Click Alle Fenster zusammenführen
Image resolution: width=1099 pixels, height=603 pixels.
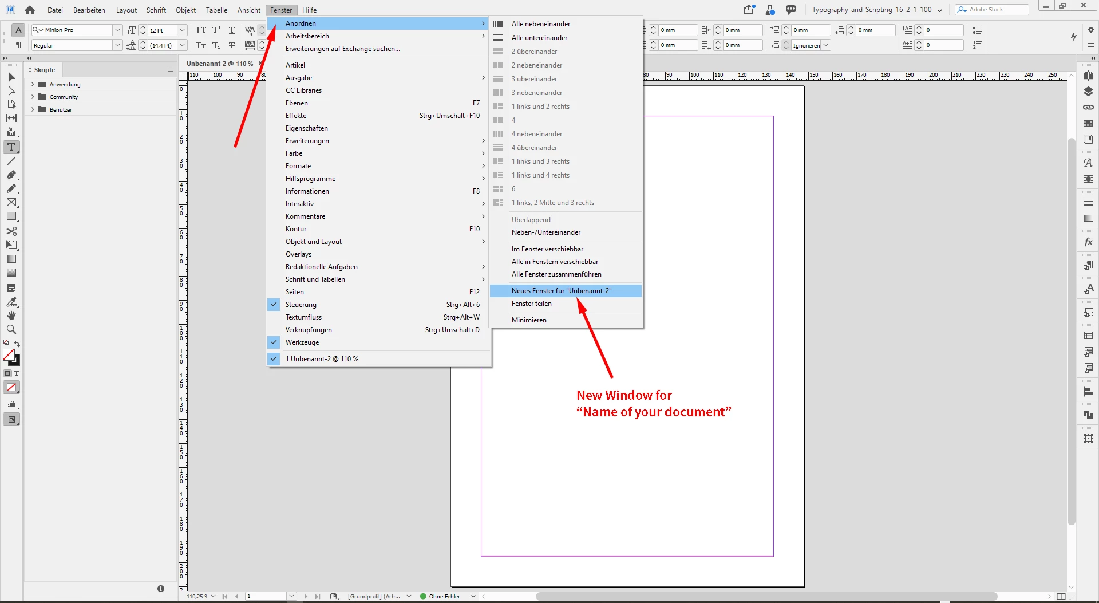566,274
